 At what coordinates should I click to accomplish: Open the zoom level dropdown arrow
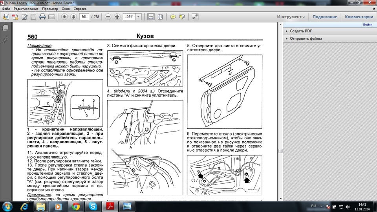[139, 17]
